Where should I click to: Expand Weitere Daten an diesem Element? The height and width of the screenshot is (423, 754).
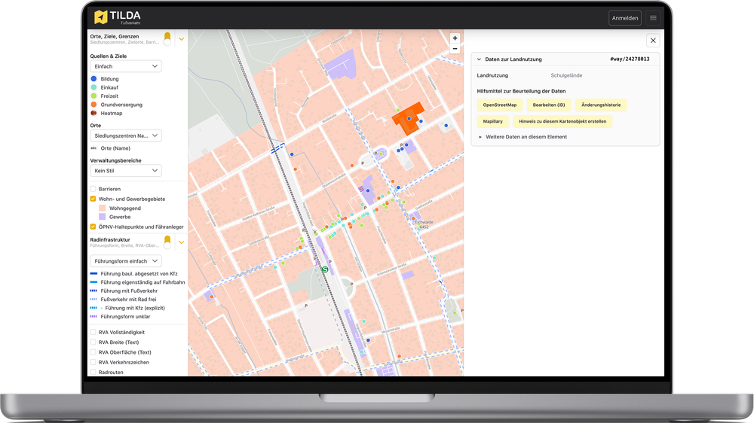[x=525, y=137]
